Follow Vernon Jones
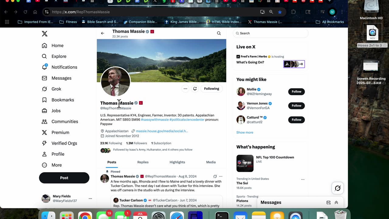389x219 pixels. [x=296, y=106]
